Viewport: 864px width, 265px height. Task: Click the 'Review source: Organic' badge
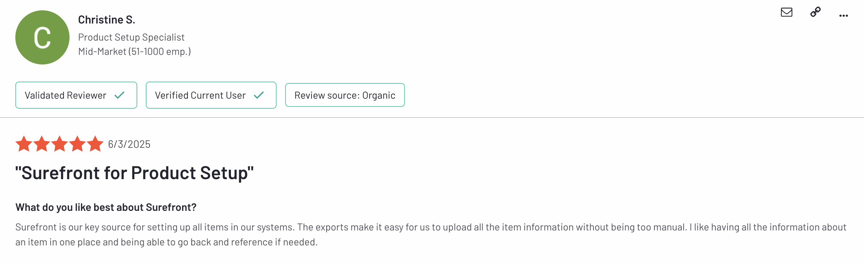coord(345,95)
